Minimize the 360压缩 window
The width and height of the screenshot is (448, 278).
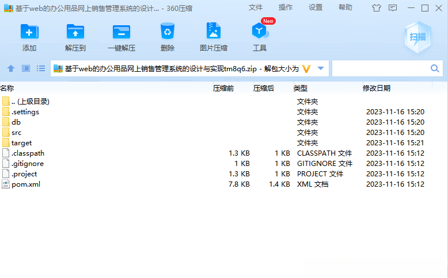(411, 8)
